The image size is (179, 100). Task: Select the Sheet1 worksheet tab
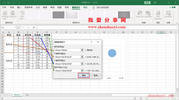point(17,95)
